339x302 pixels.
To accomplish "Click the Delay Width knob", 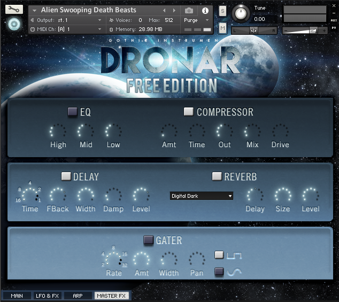I will point(86,195).
